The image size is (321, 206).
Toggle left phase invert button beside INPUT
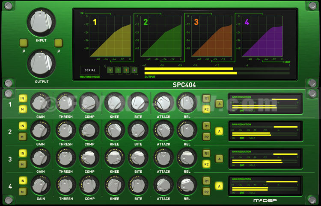pos(24,43)
